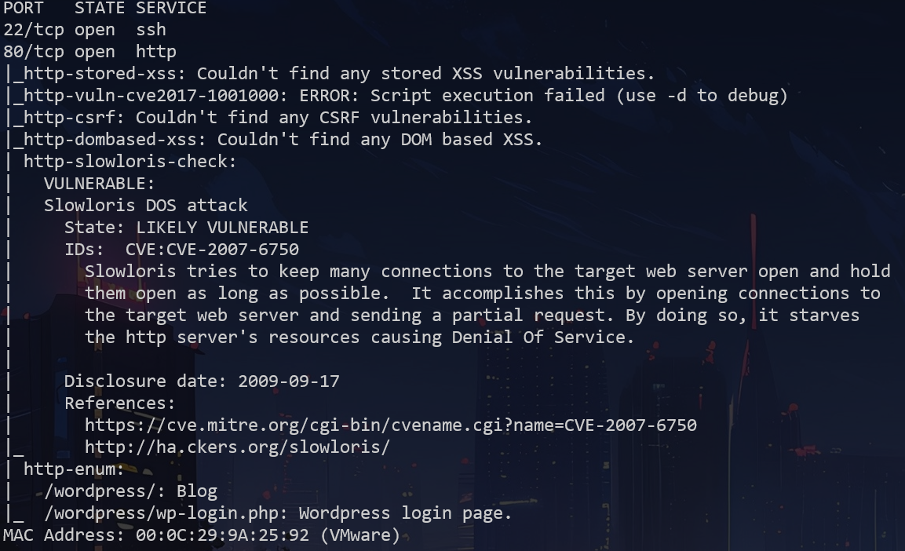The image size is (905, 551).
Task: Click the "State: LIKELY VULNERABLE" text
Action: coord(186,228)
